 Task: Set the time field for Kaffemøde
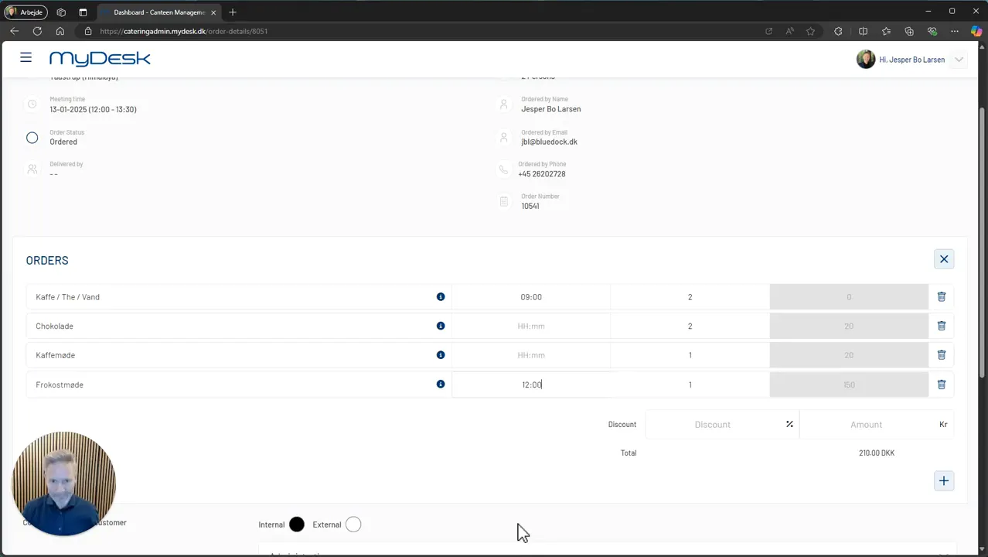pos(531,355)
